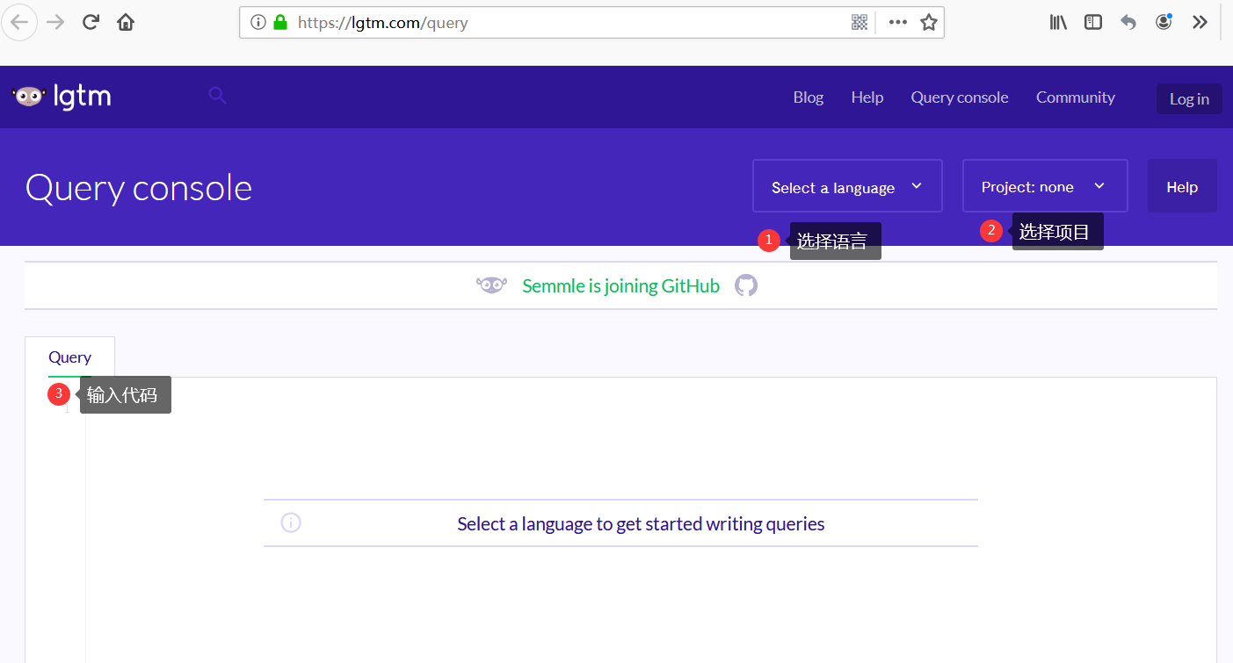
Task: Expand the Select a language dropdown
Action: pyautogui.click(x=847, y=186)
